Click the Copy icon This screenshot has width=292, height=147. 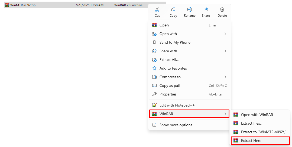tap(173, 10)
